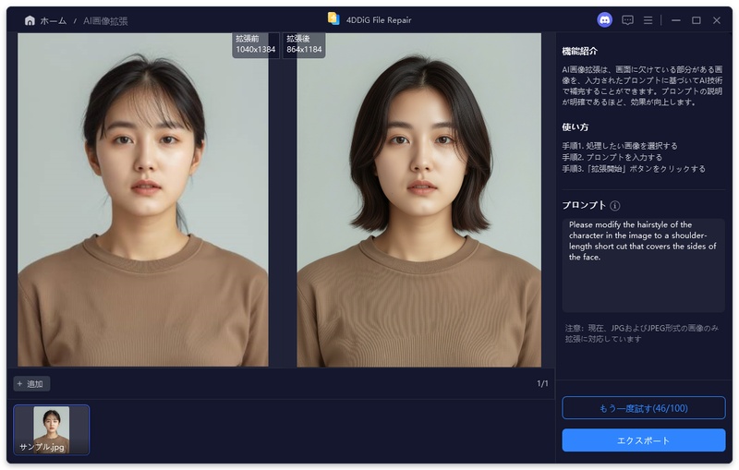
Task: Go to ホーム breadcrumb link
Action: coord(53,20)
